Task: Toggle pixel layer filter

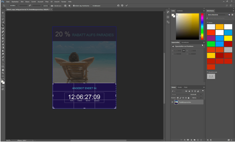Action: click(x=186, y=91)
